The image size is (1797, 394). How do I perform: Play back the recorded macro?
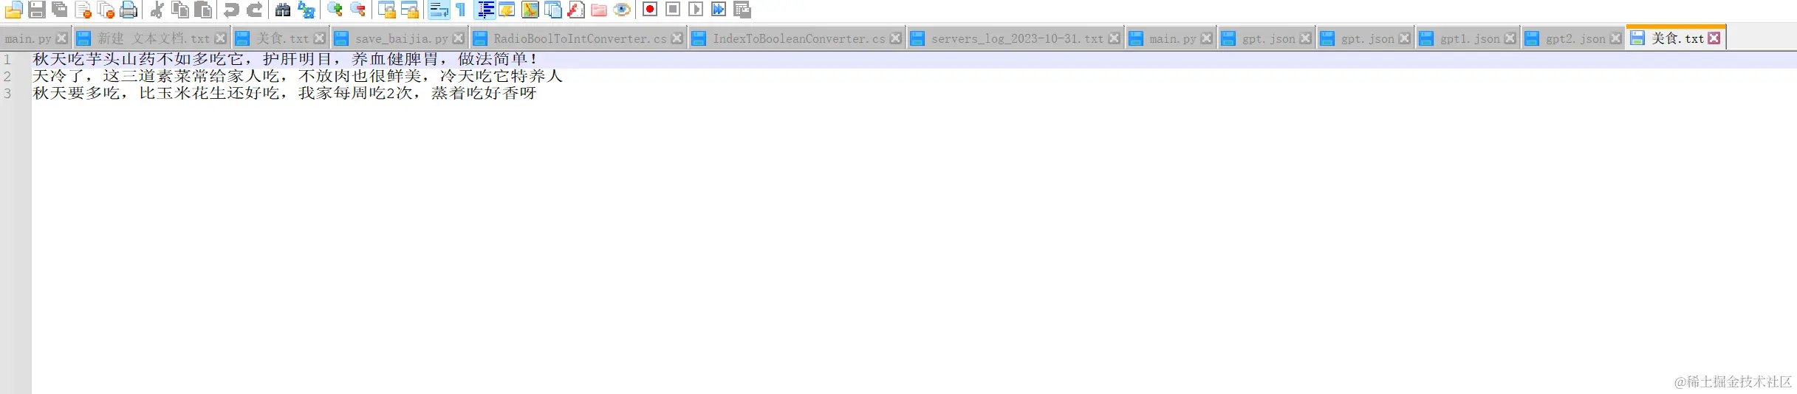tap(696, 10)
